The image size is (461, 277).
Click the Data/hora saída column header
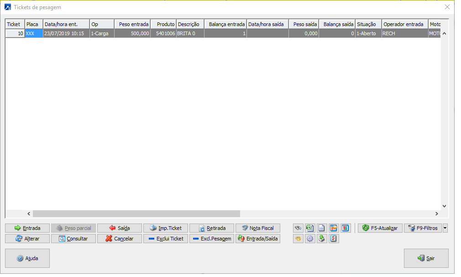268,24
